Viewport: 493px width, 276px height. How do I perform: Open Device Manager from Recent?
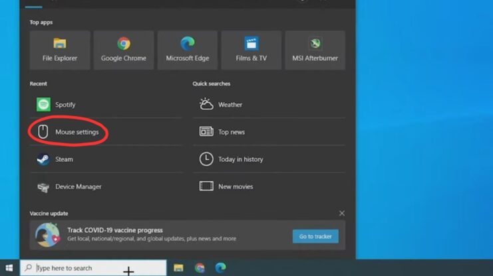click(x=106, y=186)
